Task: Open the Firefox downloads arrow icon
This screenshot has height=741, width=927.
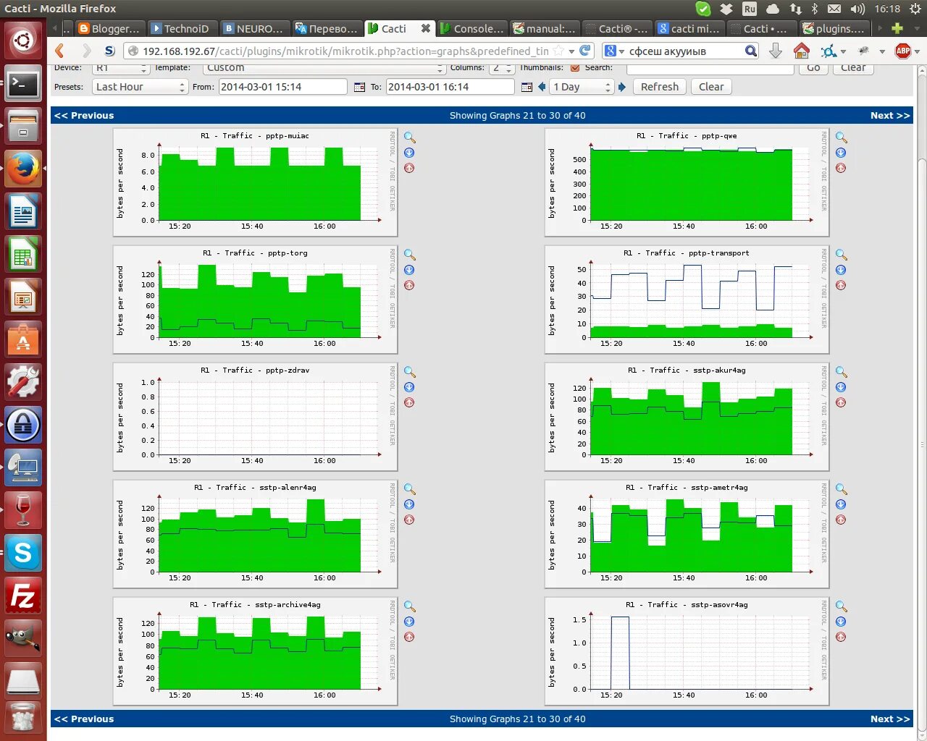Action: pos(776,51)
